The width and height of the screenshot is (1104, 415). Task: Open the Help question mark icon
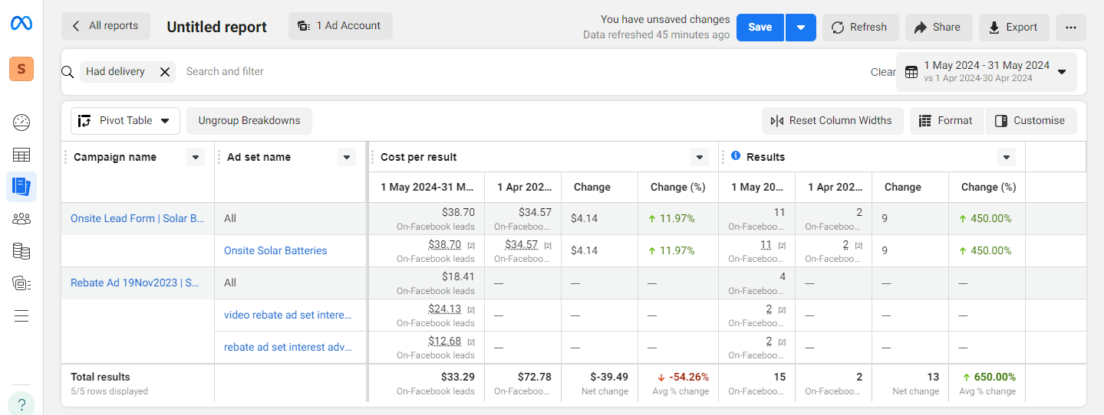click(21, 404)
